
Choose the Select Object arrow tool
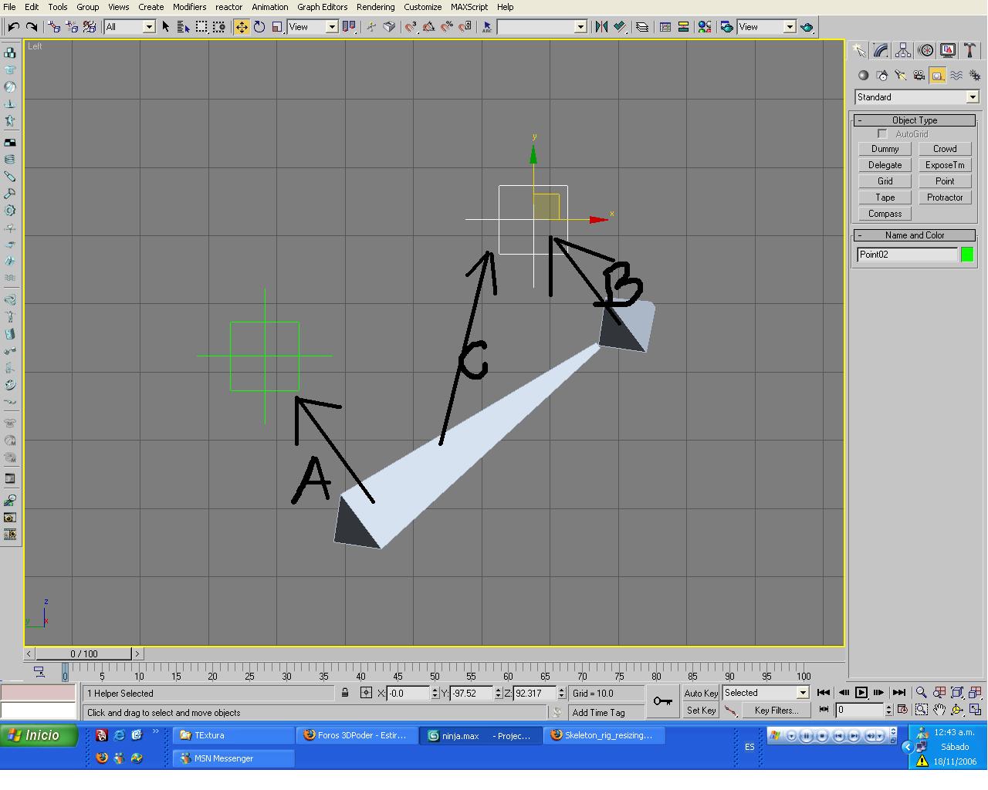point(165,27)
